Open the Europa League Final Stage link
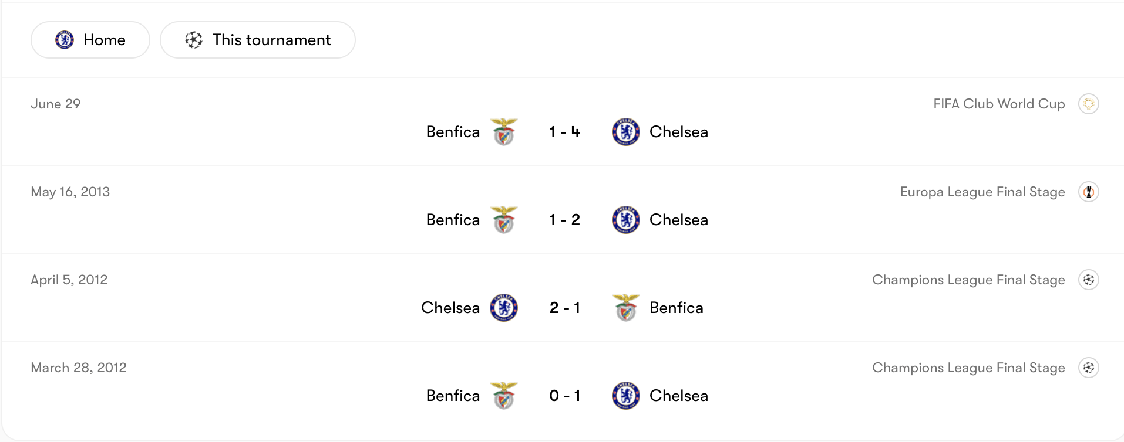Viewport: 1124px width, 442px height. [x=982, y=192]
